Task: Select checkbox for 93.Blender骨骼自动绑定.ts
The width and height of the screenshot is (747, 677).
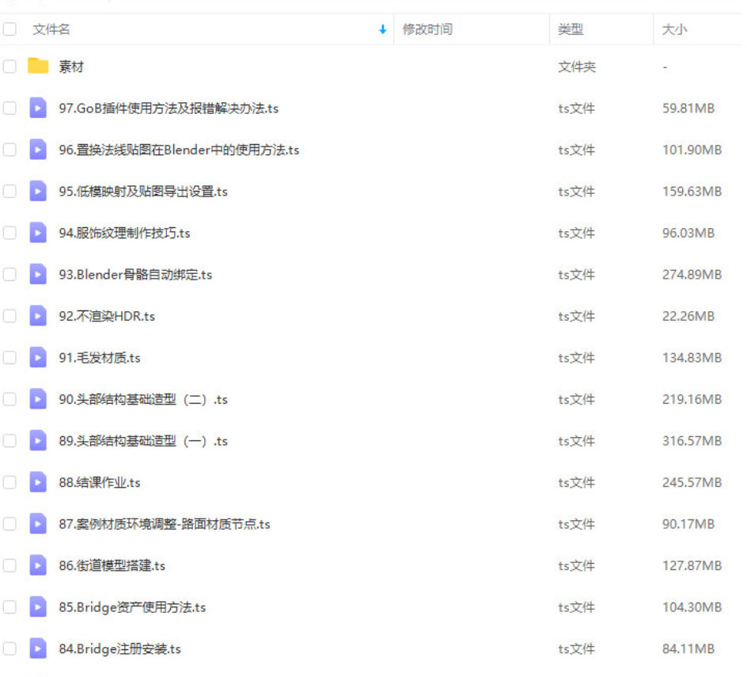Action: point(9,274)
